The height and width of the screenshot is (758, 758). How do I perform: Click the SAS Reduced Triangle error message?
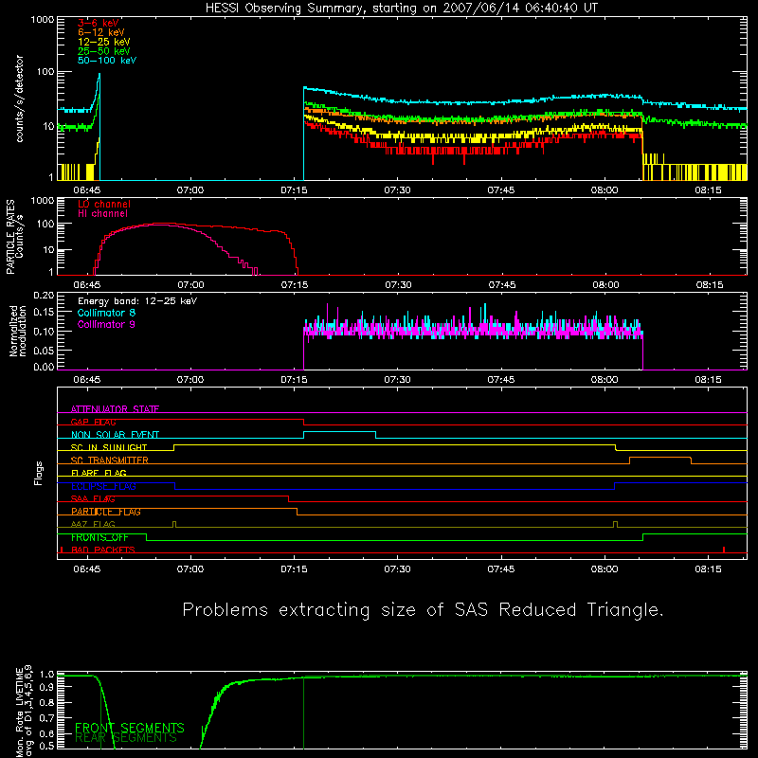tap(423, 610)
